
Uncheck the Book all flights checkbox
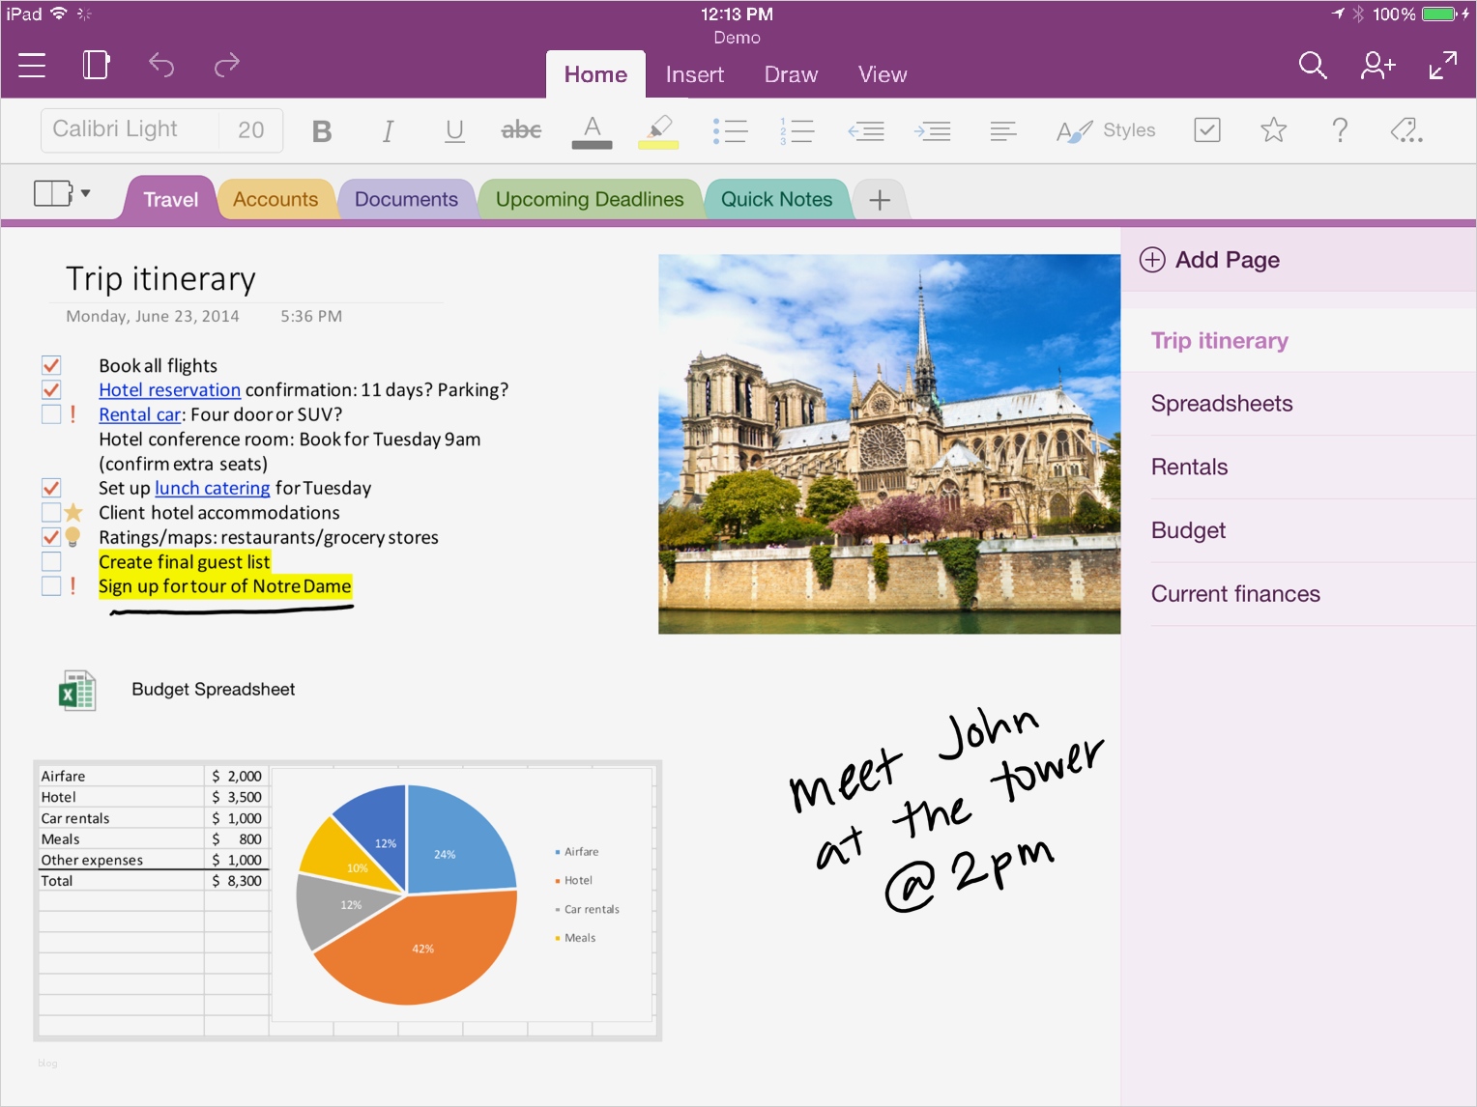coord(50,365)
